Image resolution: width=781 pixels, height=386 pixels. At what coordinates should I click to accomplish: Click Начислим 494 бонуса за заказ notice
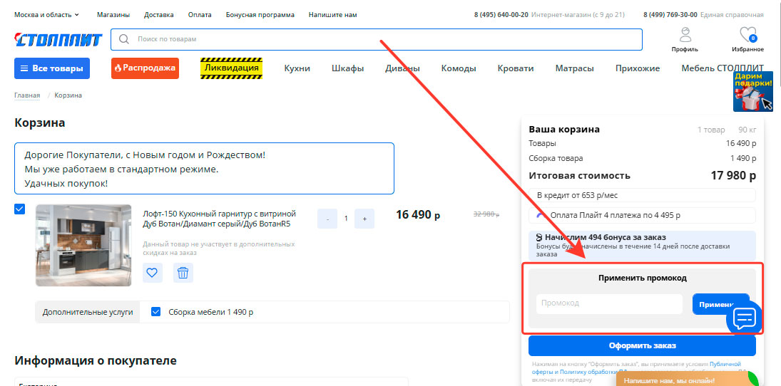click(x=642, y=245)
